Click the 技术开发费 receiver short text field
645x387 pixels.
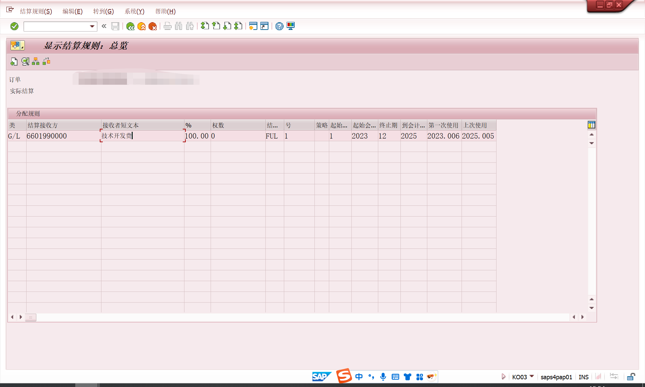click(x=142, y=136)
